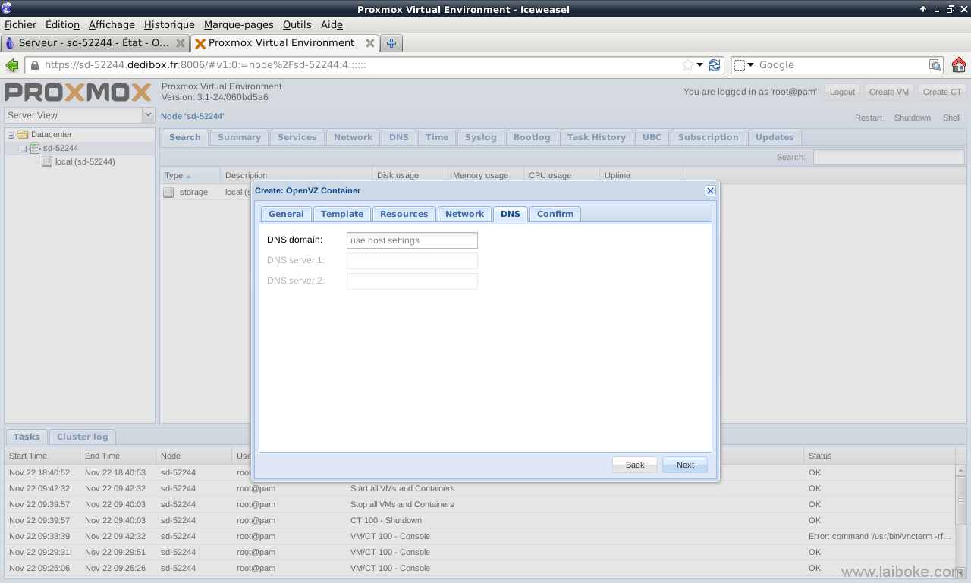This screenshot has width=971, height=583.
Task: Switch to the Confirm wizard tab
Action: click(555, 214)
